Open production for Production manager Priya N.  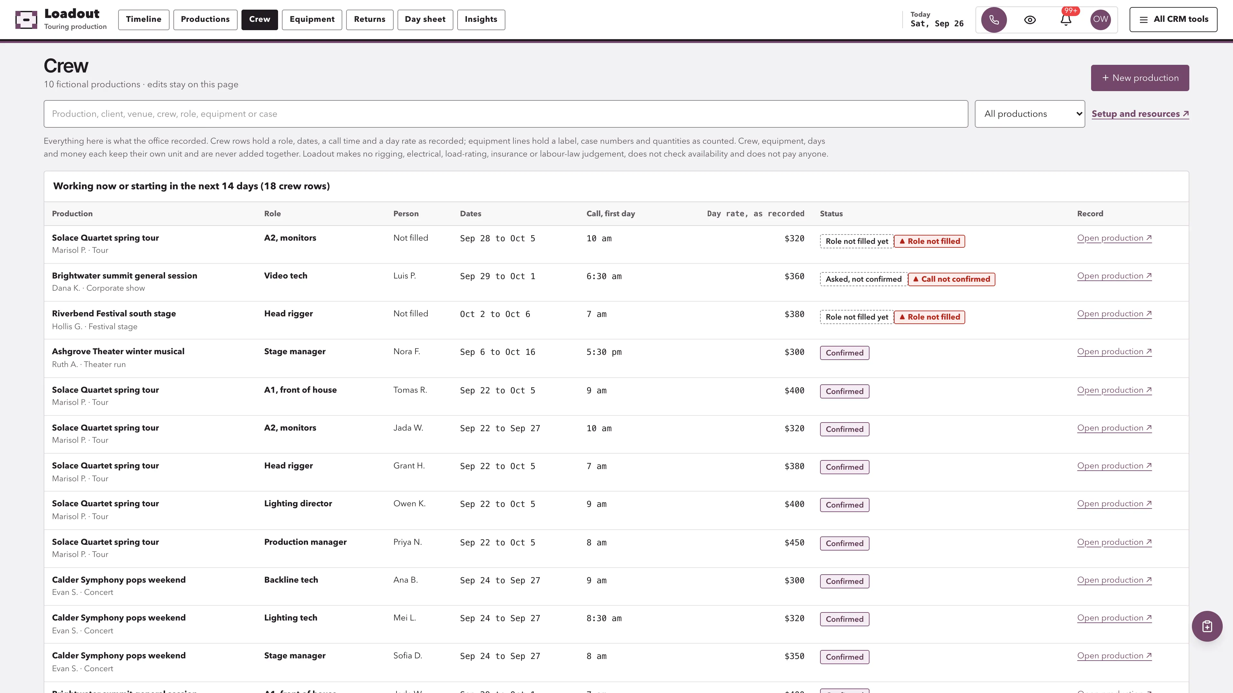pyautogui.click(x=1114, y=542)
